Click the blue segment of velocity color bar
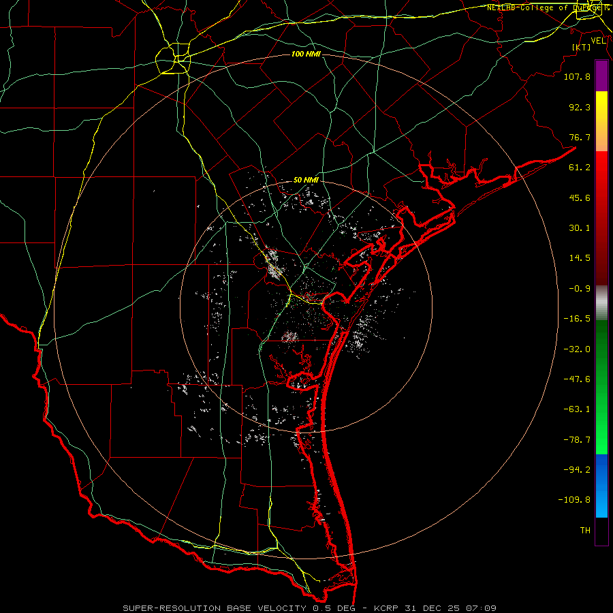This screenshot has height=613, width=613. (601, 486)
